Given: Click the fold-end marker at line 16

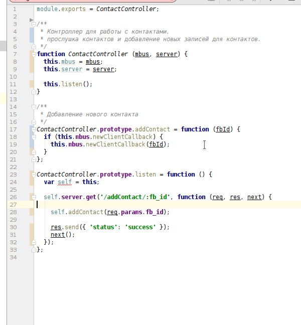Looking at the screenshot, I should [34, 122].
